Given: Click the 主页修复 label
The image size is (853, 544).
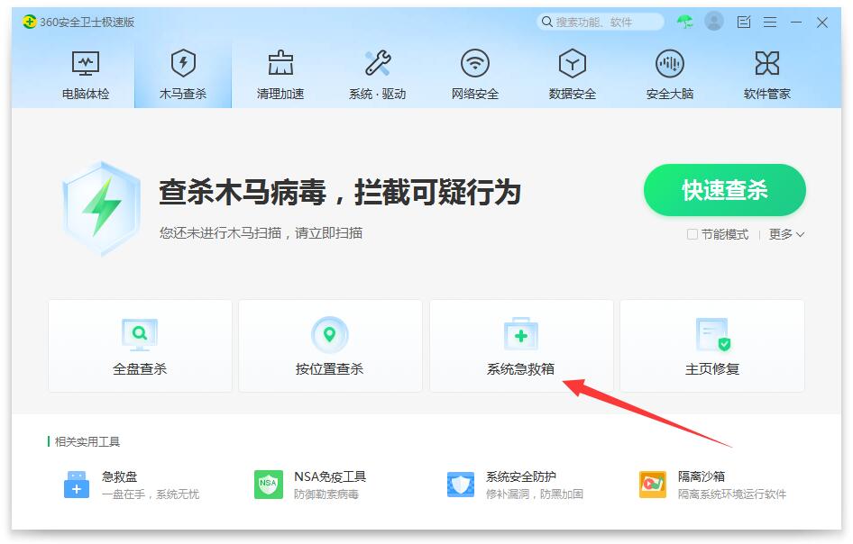Looking at the screenshot, I should [x=712, y=369].
